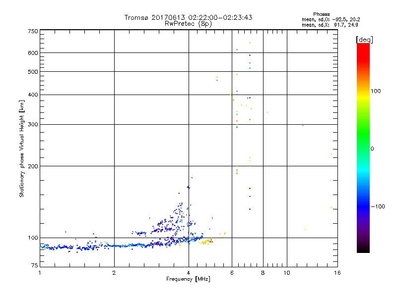Click the y-axis "750" tick label
Screen dimensions: 397x297
tap(33, 31)
